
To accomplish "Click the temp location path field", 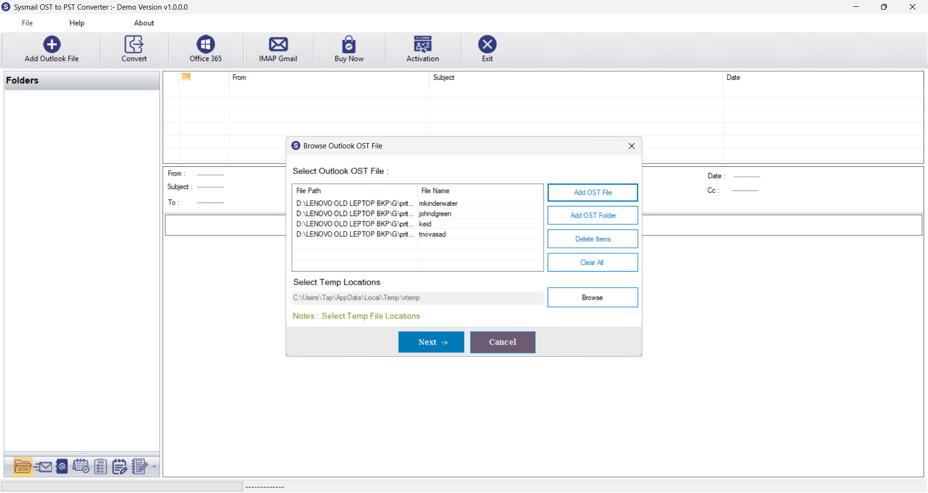I will pyautogui.click(x=418, y=298).
